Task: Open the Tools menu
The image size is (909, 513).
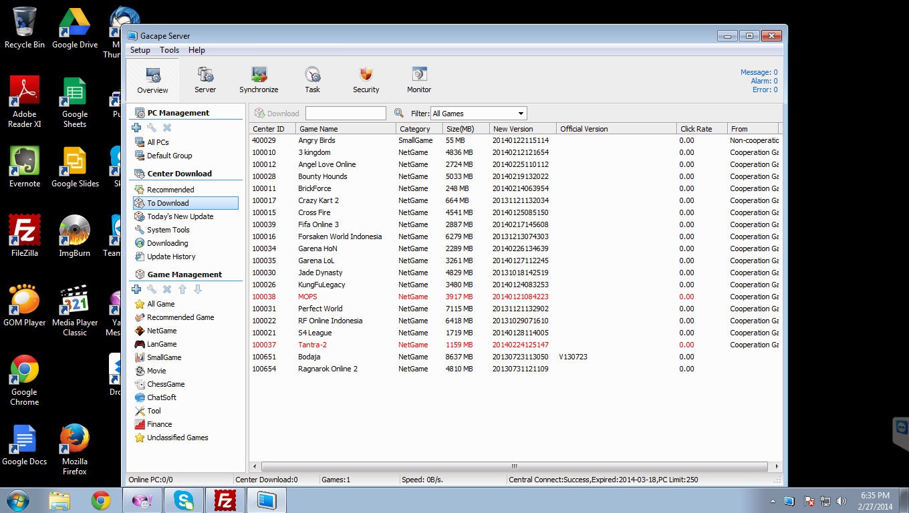Action: [169, 50]
